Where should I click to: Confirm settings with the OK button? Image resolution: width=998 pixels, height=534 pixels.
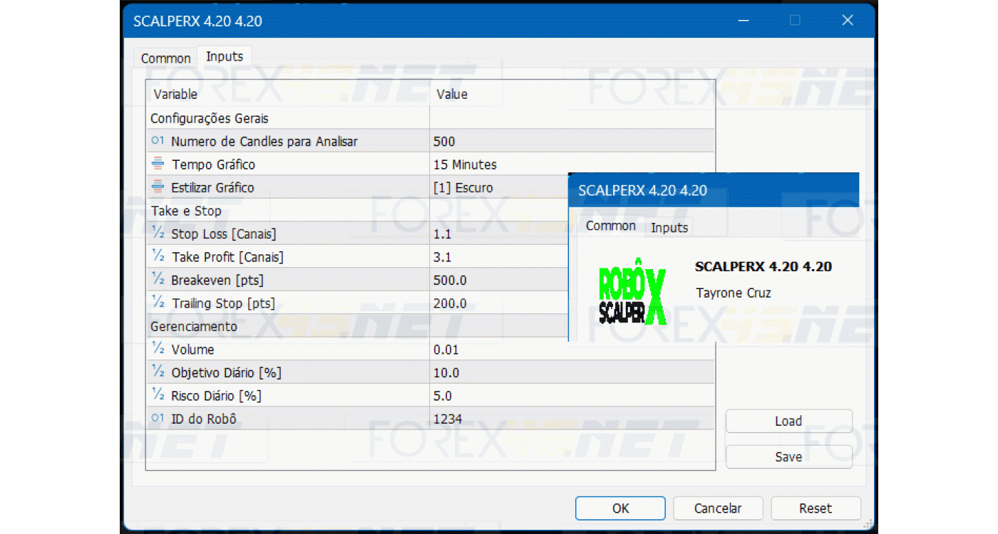pyautogui.click(x=619, y=508)
